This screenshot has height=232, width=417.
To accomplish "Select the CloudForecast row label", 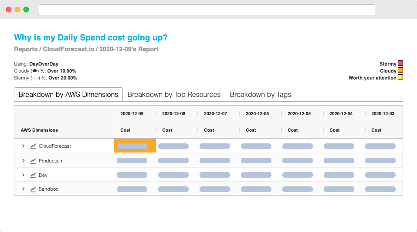I will [55, 146].
